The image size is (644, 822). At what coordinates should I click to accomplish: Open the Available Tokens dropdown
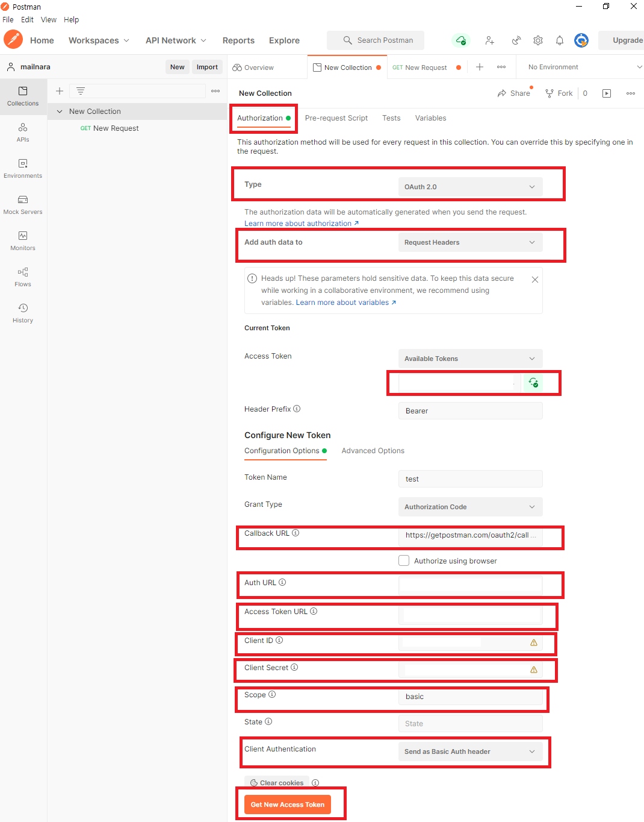pyautogui.click(x=470, y=359)
